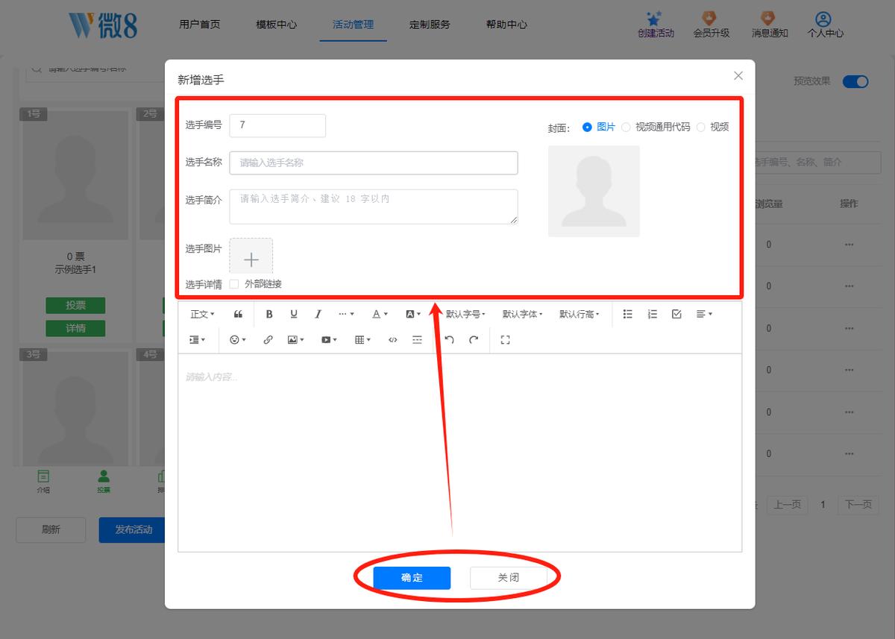The width and height of the screenshot is (895, 639).
Task: Check the 外部链接 checkbox
Action: click(x=234, y=284)
